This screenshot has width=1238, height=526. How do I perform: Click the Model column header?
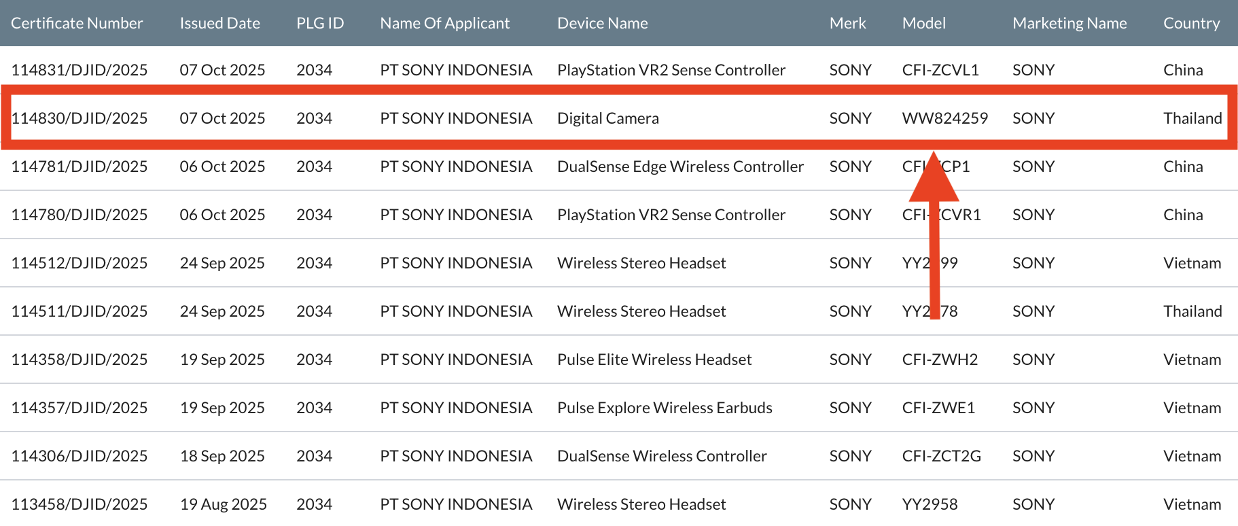click(923, 23)
